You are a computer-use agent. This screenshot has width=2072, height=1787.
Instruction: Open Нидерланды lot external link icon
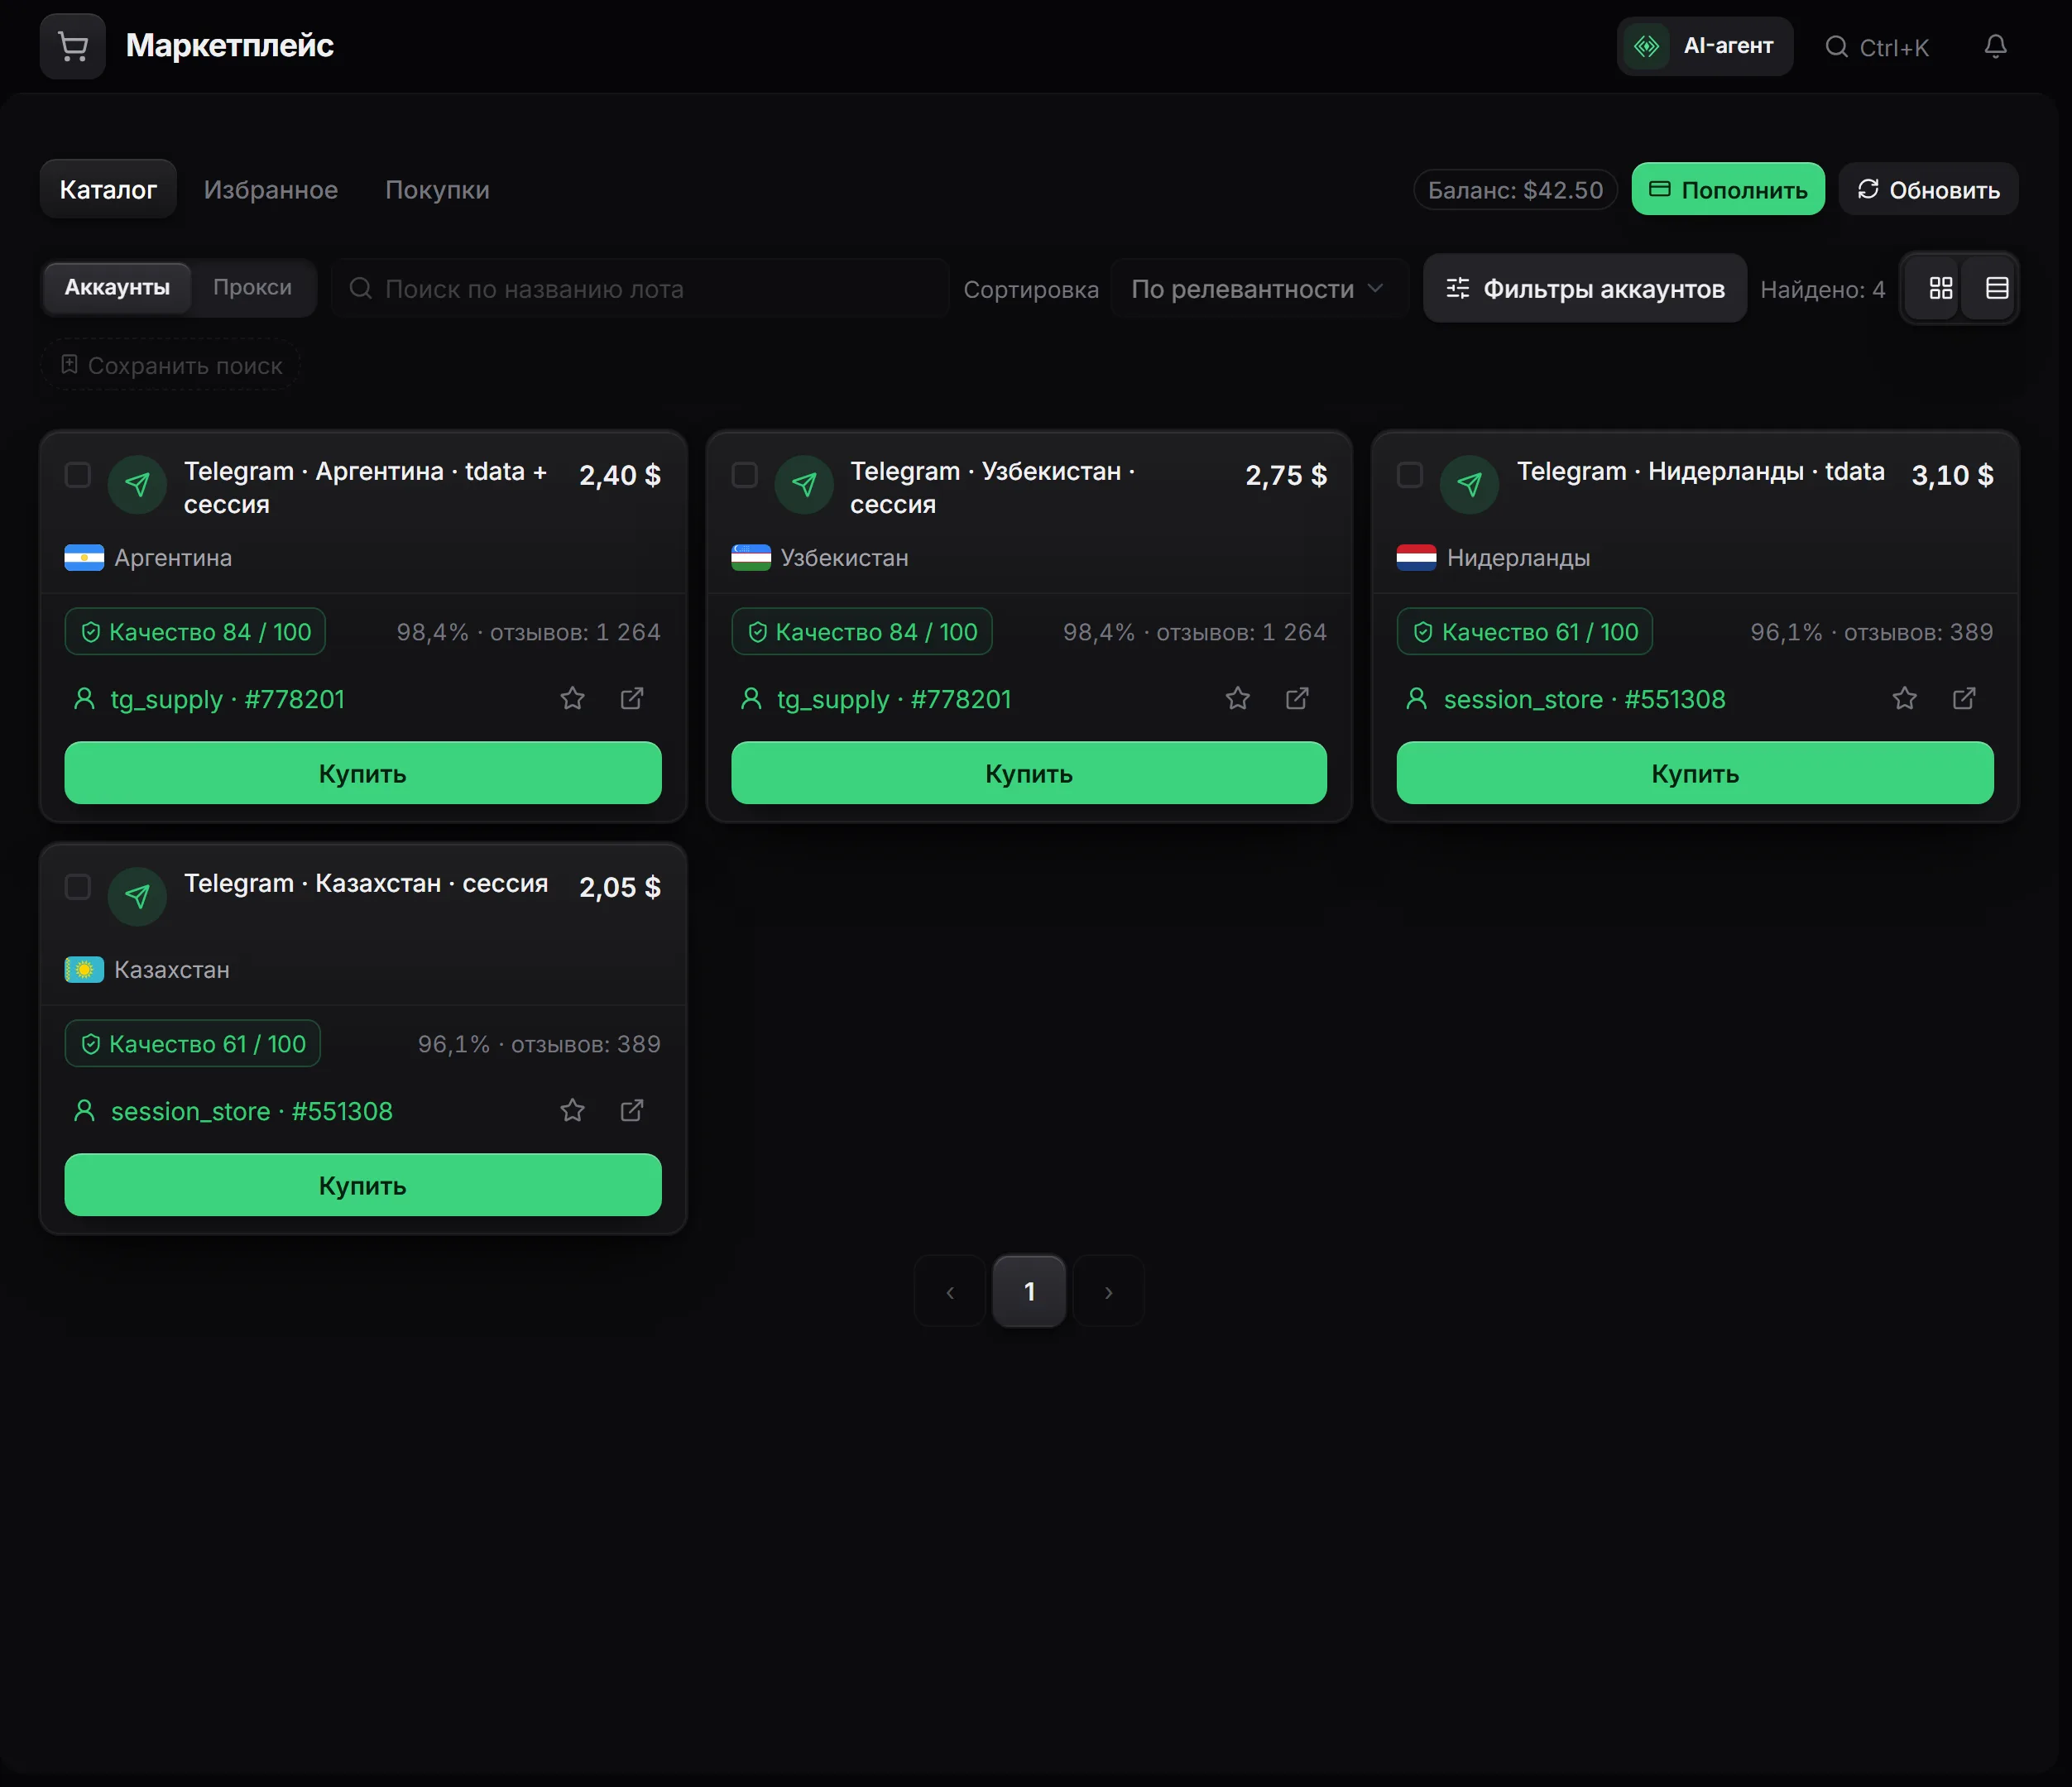click(1964, 698)
